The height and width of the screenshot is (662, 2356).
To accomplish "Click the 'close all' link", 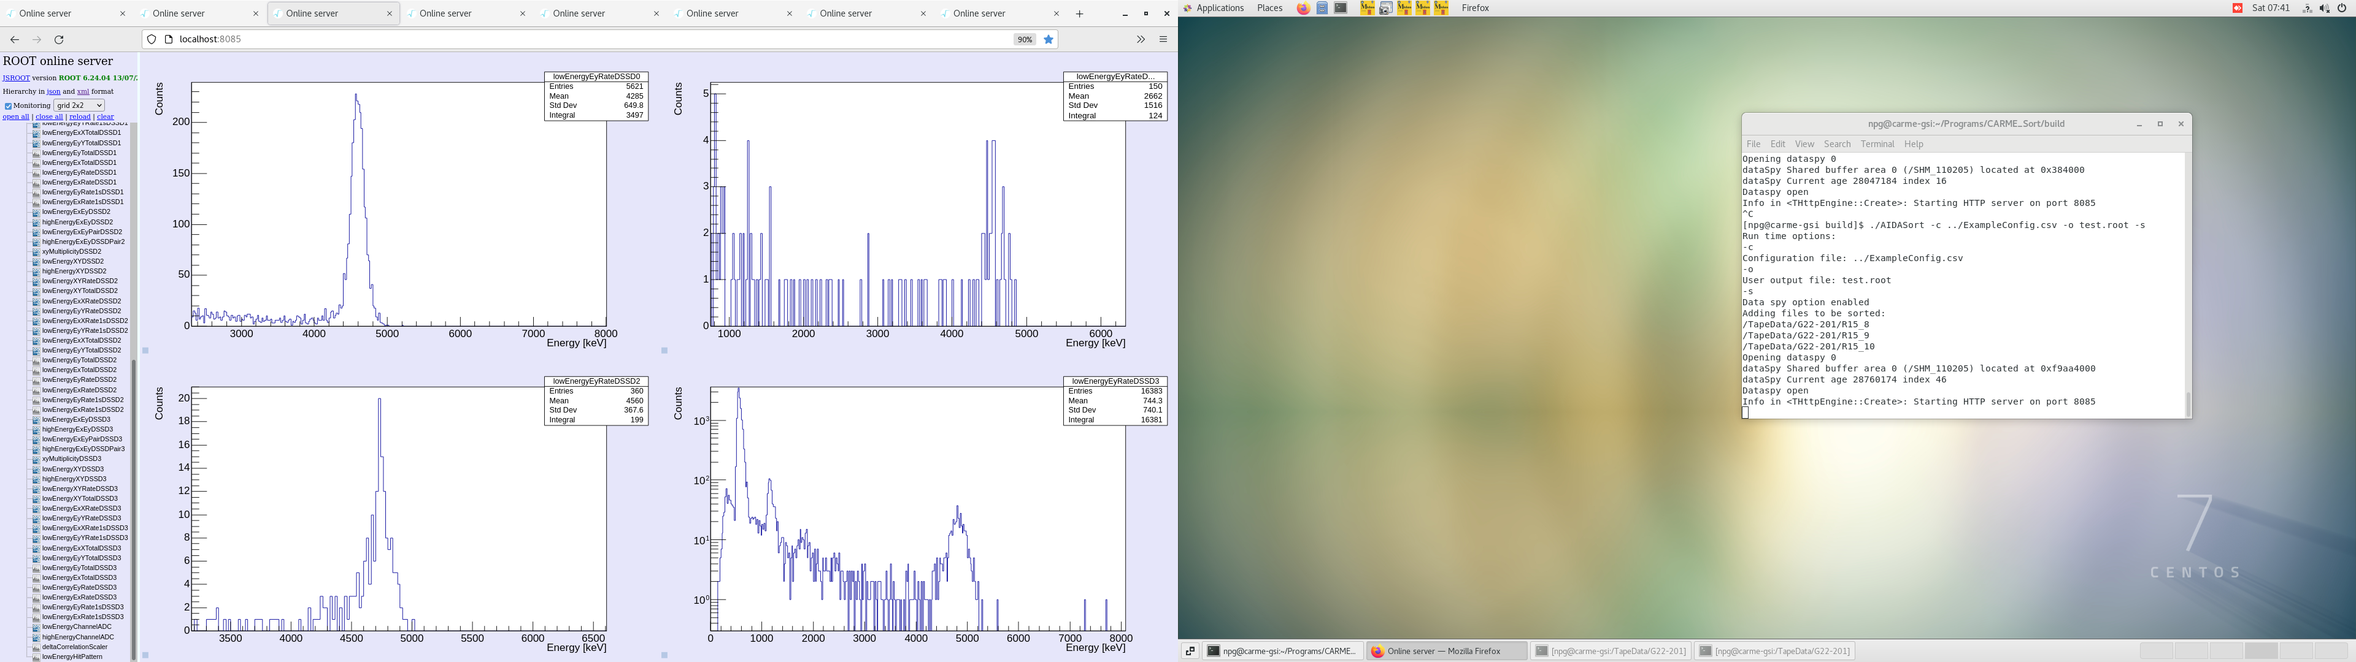I will click(49, 117).
